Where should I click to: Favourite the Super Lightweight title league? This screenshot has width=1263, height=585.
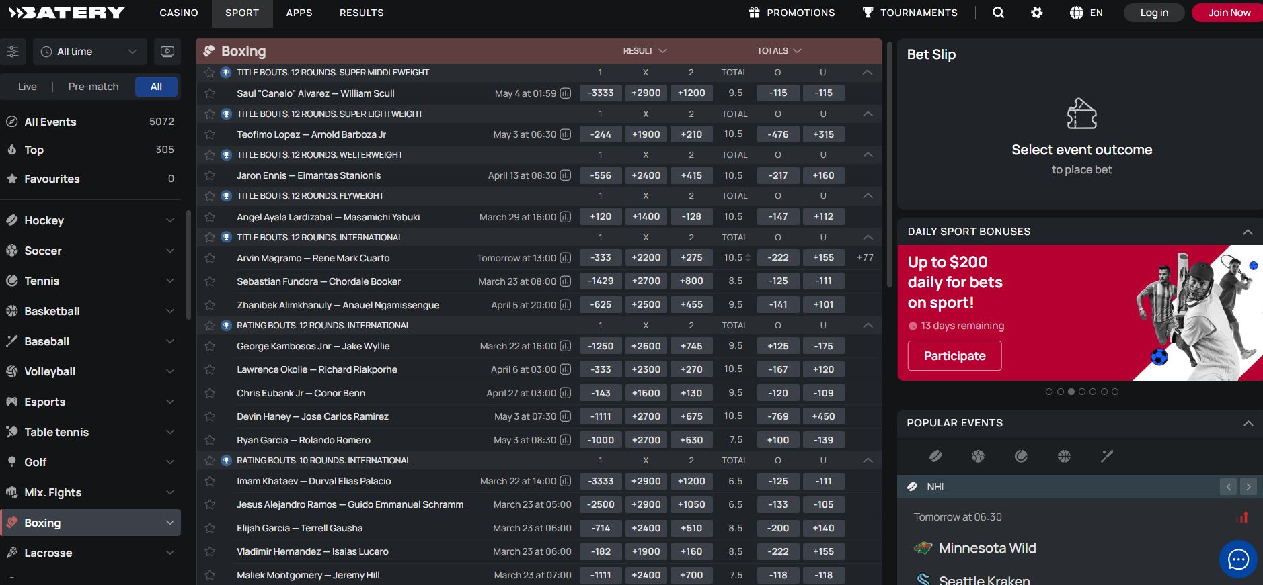[209, 114]
